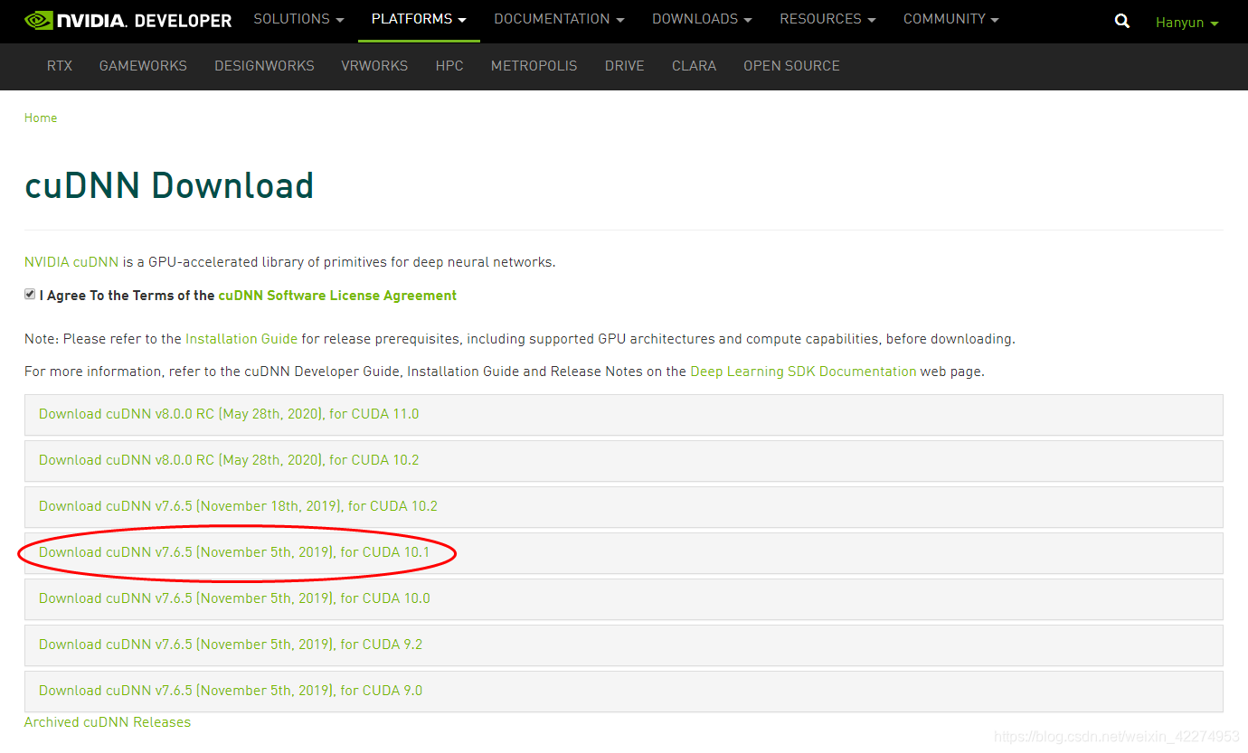Open the search magnifier icon
Viewport: 1248px width, 753px height.
[x=1122, y=21]
